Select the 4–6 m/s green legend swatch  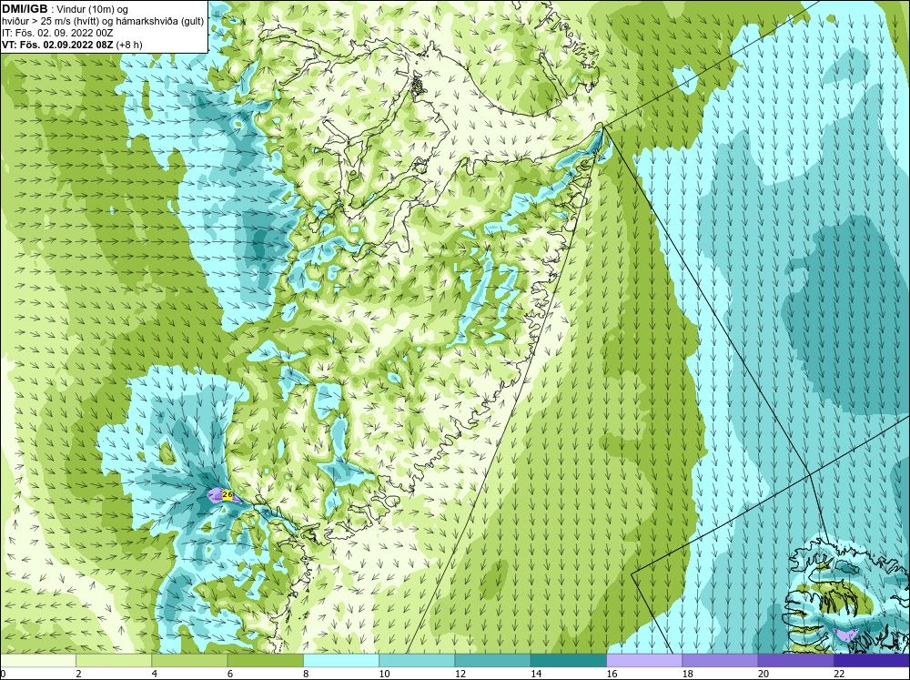pyautogui.click(x=189, y=660)
